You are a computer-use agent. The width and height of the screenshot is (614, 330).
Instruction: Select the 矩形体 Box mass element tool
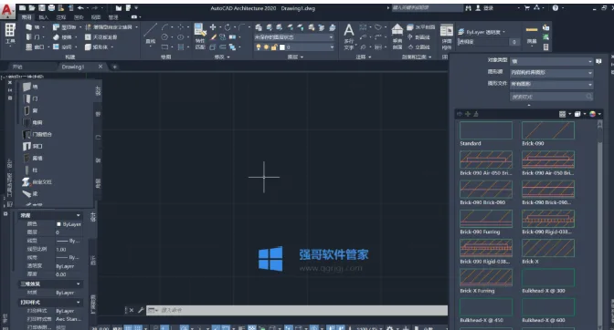click(x=97, y=46)
